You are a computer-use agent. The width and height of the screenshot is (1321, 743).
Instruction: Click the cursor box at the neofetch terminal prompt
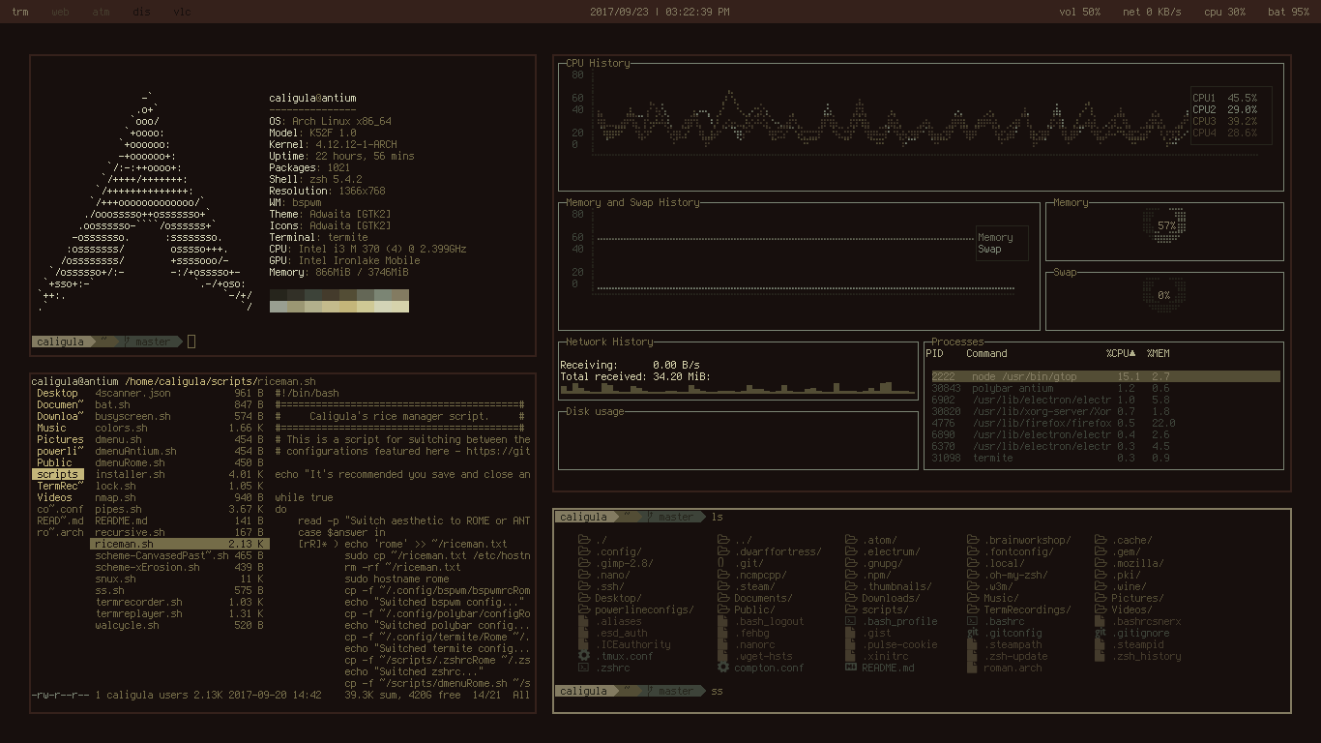[x=191, y=341]
